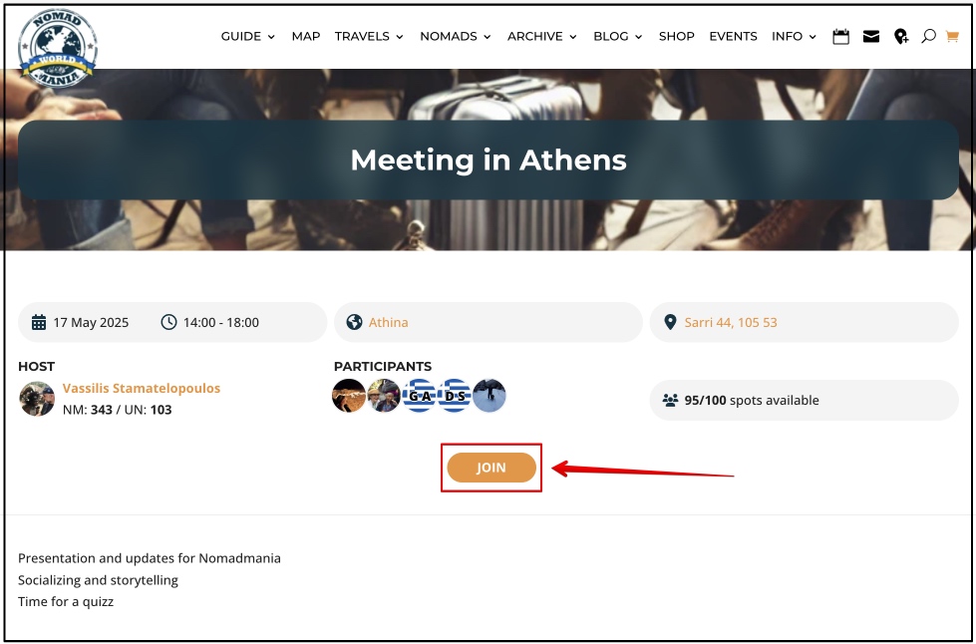The width and height of the screenshot is (976, 644).
Task: Expand the Nomads dropdown menu
Action: click(456, 36)
